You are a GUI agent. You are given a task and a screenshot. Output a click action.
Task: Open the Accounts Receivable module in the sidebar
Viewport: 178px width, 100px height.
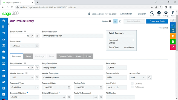click(x=4, y=33)
